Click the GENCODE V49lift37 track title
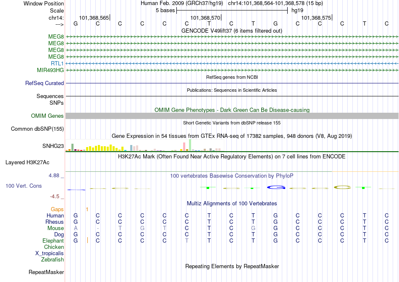Screen dimensions: 399x282 [x=232, y=31]
